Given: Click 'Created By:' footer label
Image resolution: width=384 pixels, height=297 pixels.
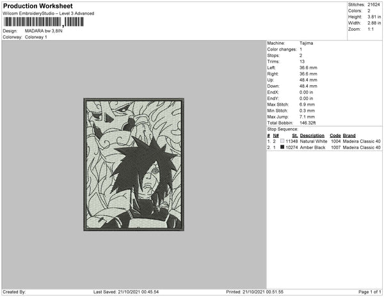Looking at the screenshot, I should [x=14, y=292].
